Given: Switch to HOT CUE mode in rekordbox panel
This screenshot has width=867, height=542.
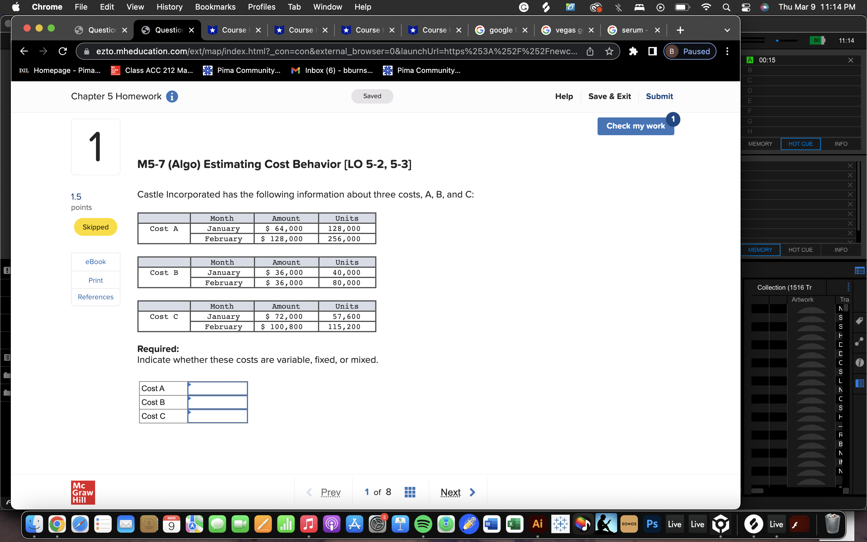Looking at the screenshot, I should (x=801, y=144).
